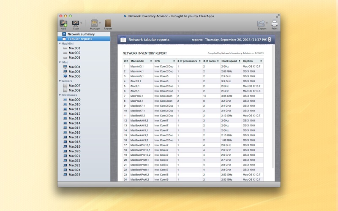Click Mac021 label in sidebar
338x211 pixels.
pos(75,156)
